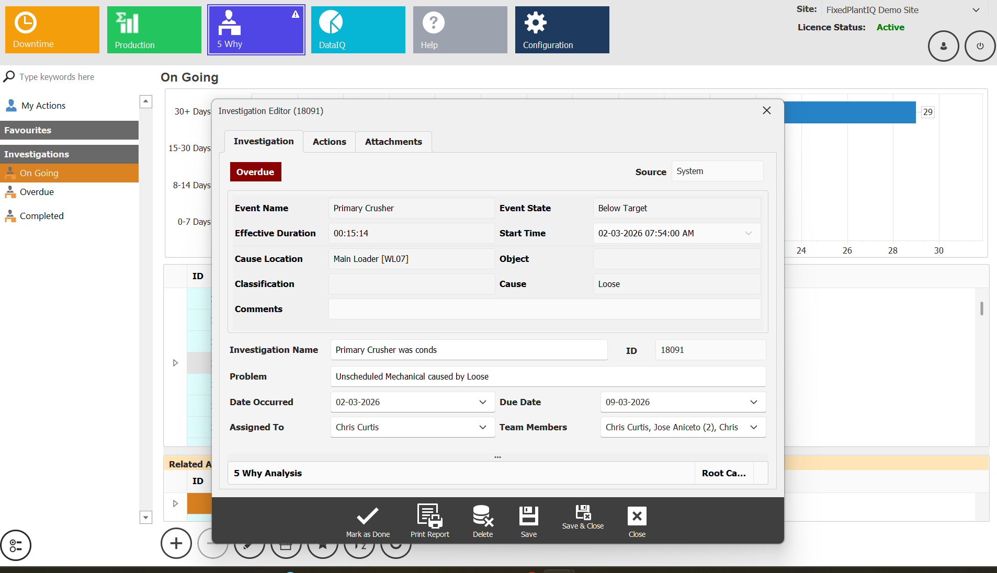This screenshot has height=573, width=997.
Task: Select Overdue in Investigations list
Action: 69,192
